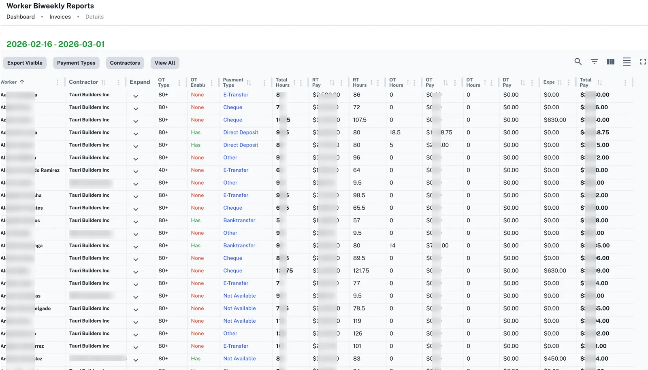Image resolution: width=648 pixels, height=370 pixels.
Task: Open the show/hide columns icon
Action: coord(610,62)
